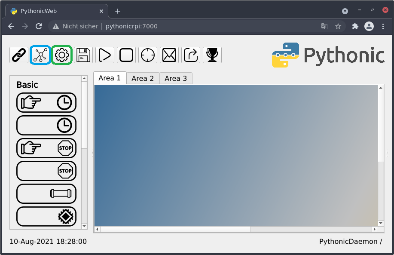Image resolution: width=394 pixels, height=255 pixels.
Task: Open the trophy log icon
Action: click(x=212, y=55)
